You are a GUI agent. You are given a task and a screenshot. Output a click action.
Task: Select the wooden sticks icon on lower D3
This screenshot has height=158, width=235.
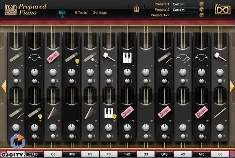(53, 113)
